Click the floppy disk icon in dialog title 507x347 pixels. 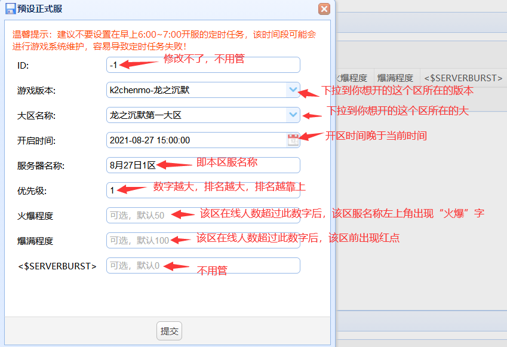point(10,8)
